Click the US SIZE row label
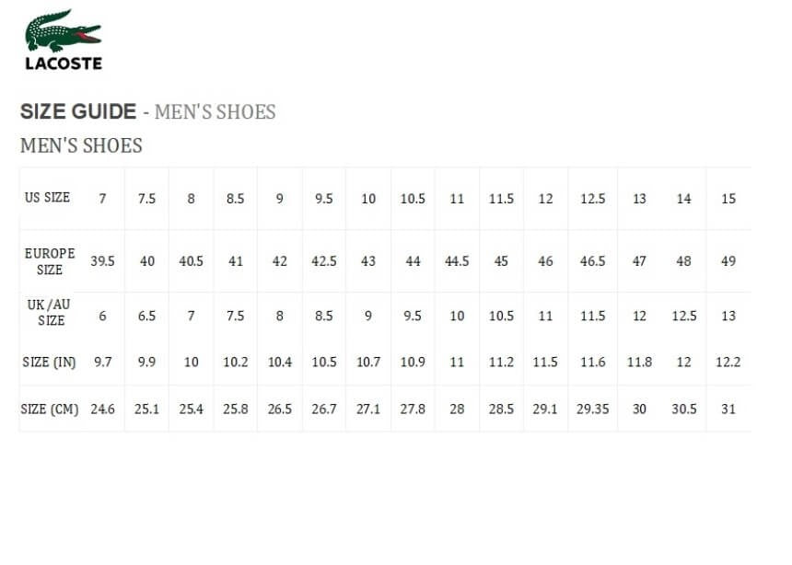The width and height of the screenshot is (792, 565). click(x=47, y=198)
